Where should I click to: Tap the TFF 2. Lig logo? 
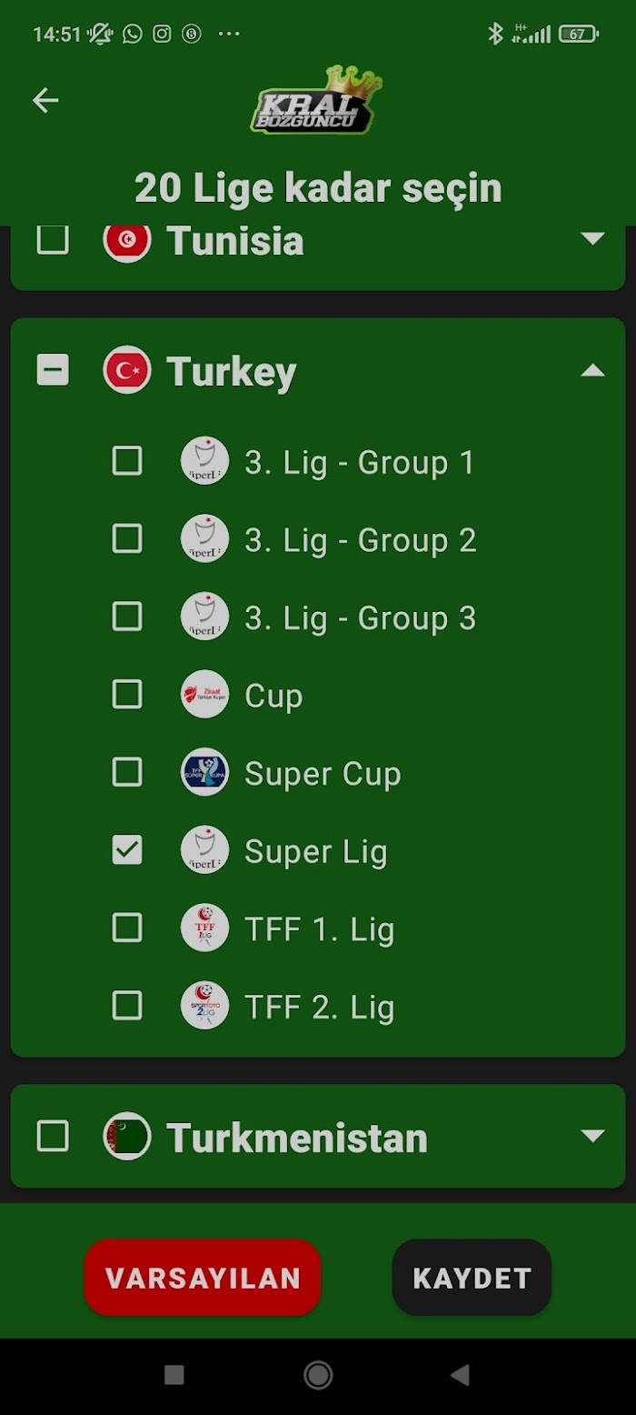point(204,1006)
